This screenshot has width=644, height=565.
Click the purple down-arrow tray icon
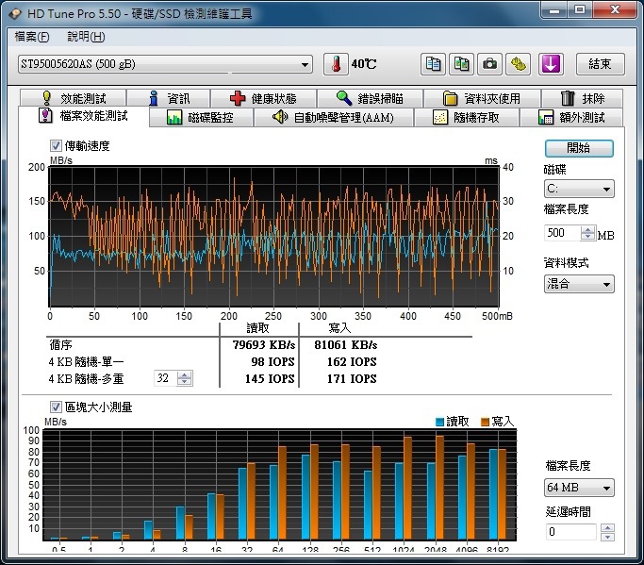point(551,64)
